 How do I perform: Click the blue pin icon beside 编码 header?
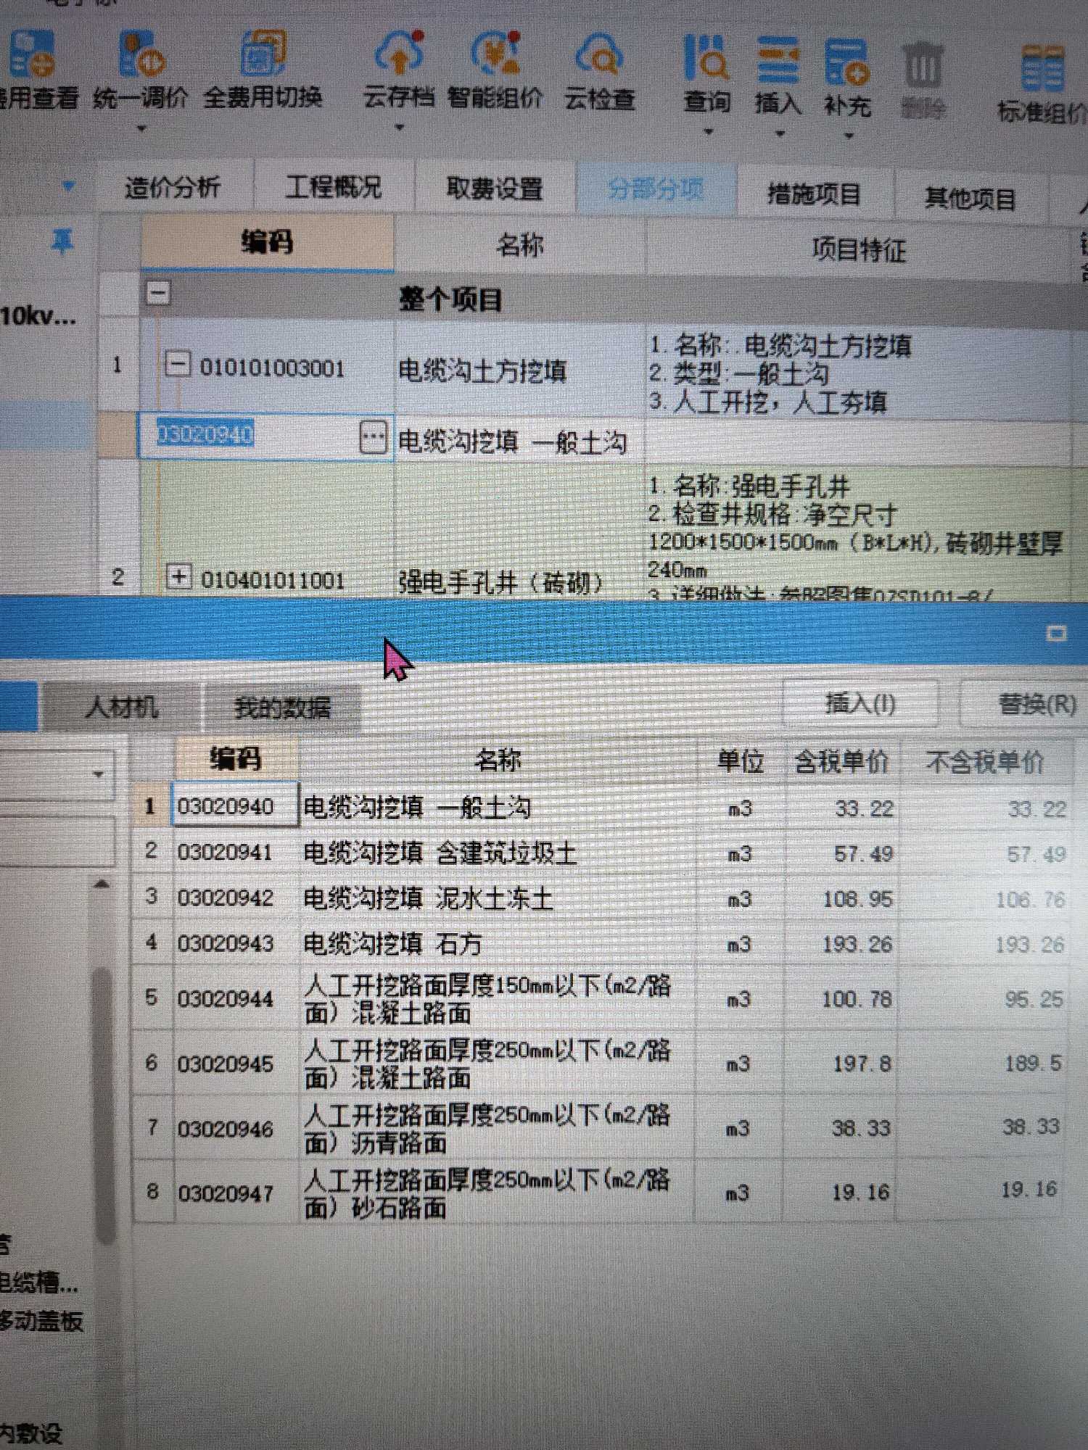click(x=62, y=241)
